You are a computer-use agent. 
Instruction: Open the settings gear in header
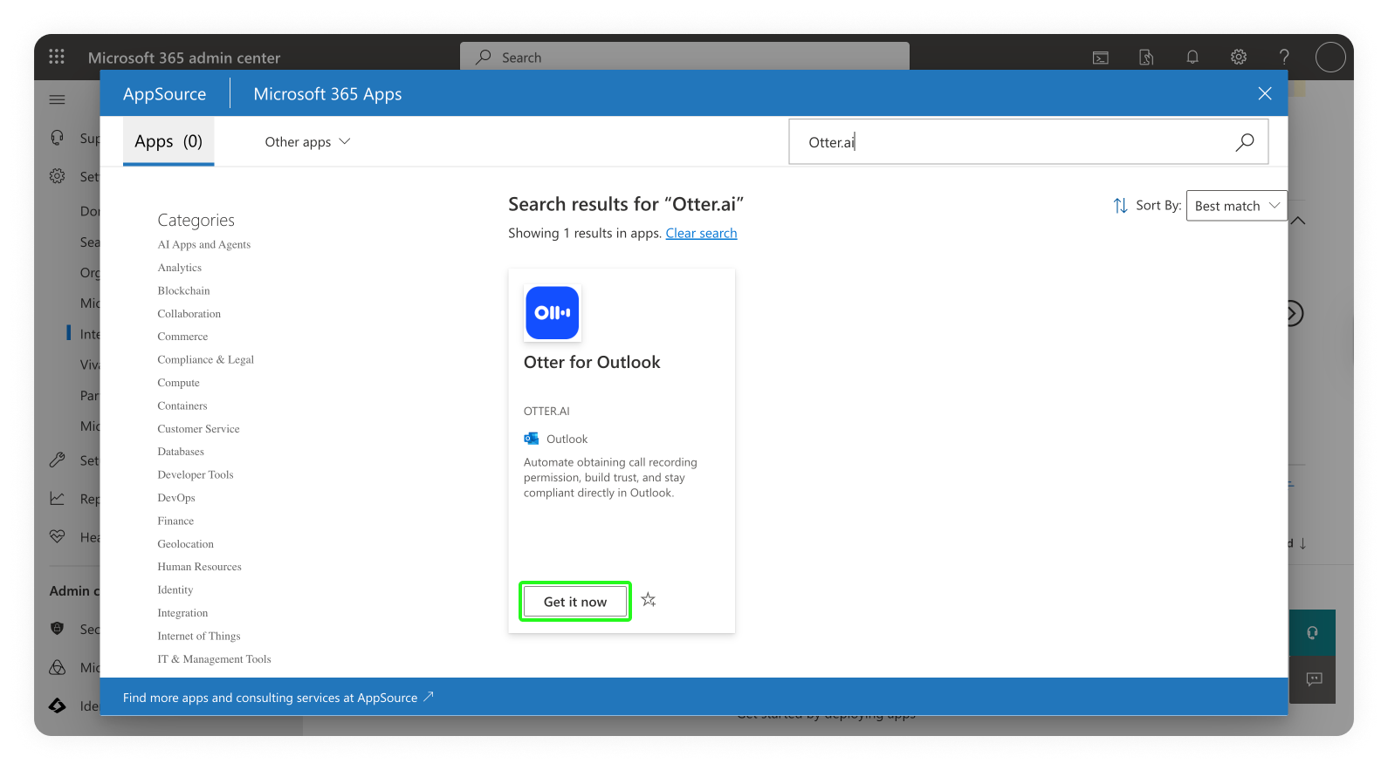pyautogui.click(x=1238, y=58)
